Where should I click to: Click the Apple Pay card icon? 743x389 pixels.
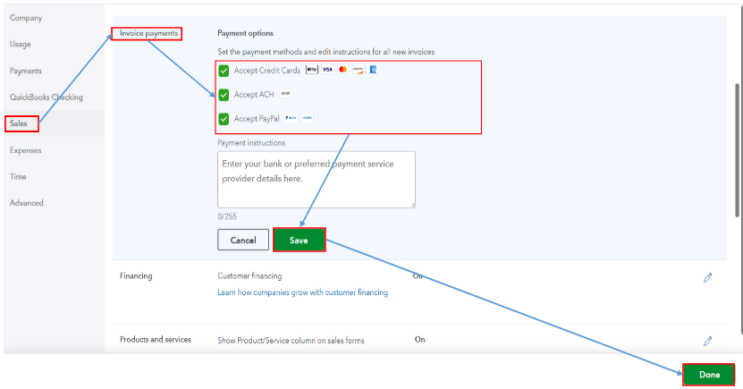312,70
